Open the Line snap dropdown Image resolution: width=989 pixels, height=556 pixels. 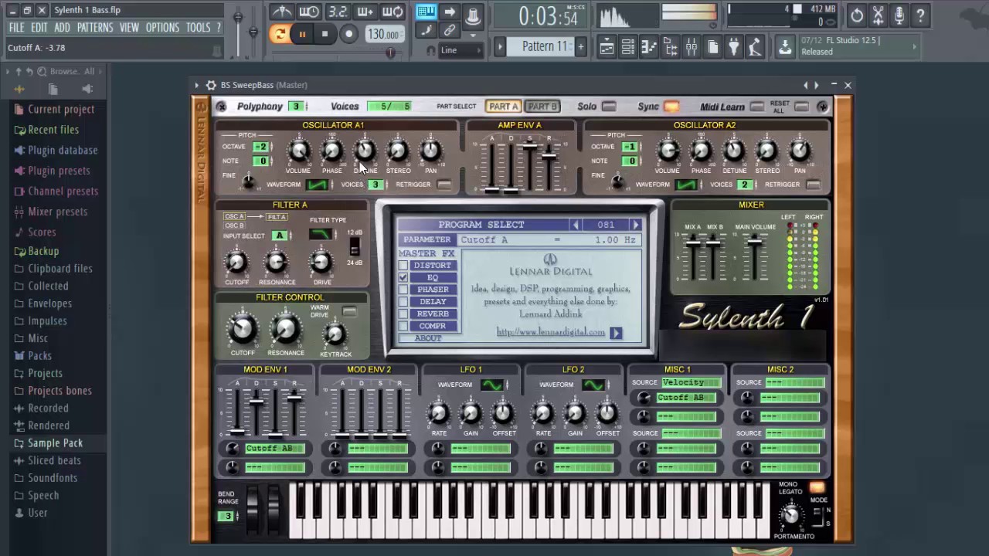(461, 50)
